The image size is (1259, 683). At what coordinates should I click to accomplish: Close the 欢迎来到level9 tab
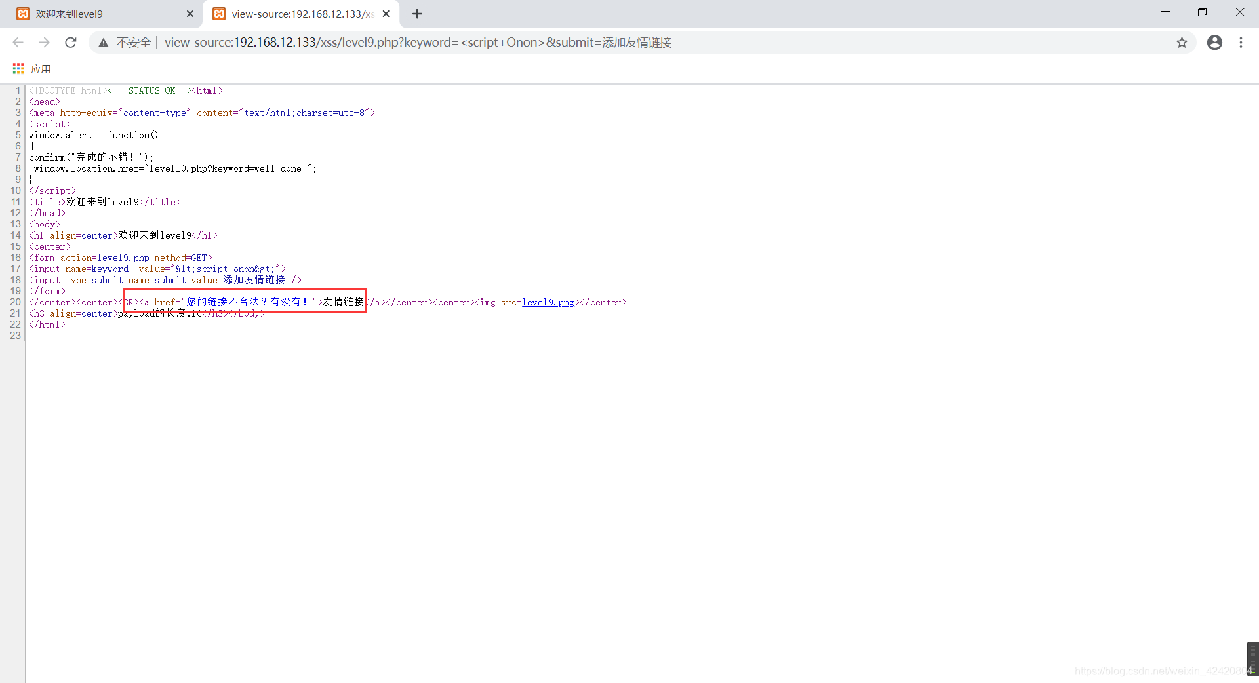[x=190, y=14]
